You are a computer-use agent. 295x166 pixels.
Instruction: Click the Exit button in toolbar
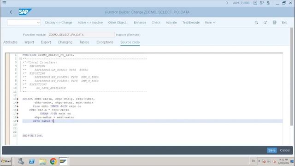tap(284, 23)
